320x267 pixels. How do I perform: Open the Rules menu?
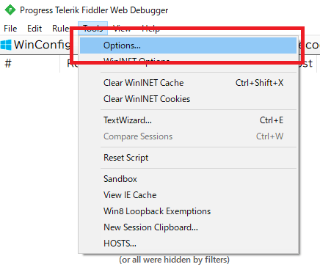(x=61, y=29)
